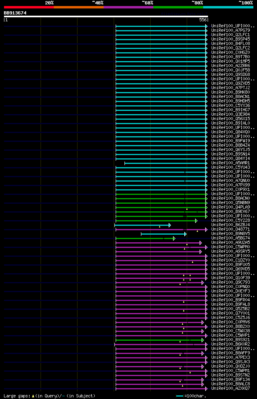Click the arrowhead ending the A9U2A5 bar
The width and height of the screenshot is (257, 399).
point(200,243)
